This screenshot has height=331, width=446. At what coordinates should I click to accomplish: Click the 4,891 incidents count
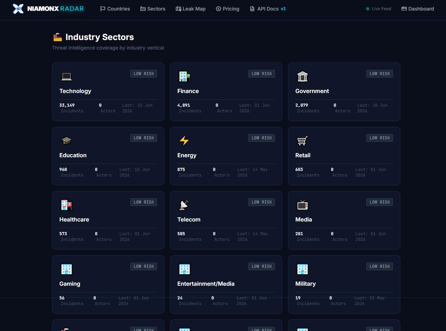(184, 105)
